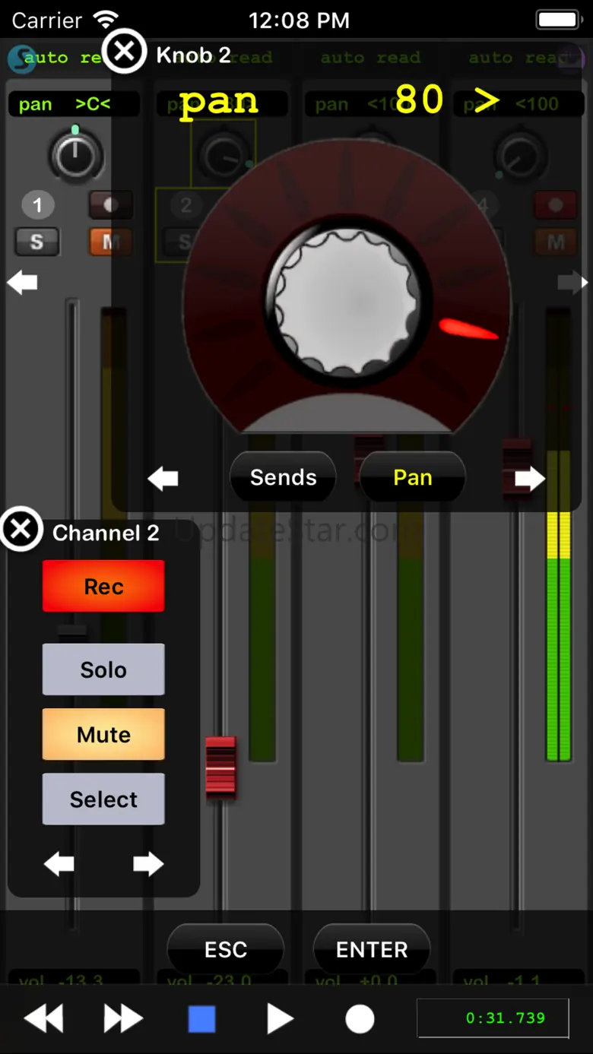The width and height of the screenshot is (593, 1054).
Task: Click channel 1 pan knob
Action: (x=75, y=157)
